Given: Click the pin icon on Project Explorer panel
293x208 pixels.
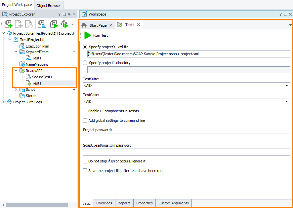Looking at the screenshot, I should click(x=69, y=14).
